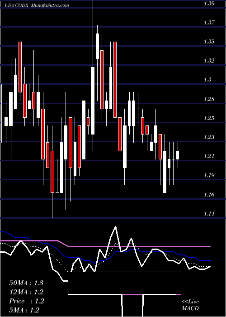226x317 pixels.
Task: Click the 1.39 price axis label
Action: 209,4
